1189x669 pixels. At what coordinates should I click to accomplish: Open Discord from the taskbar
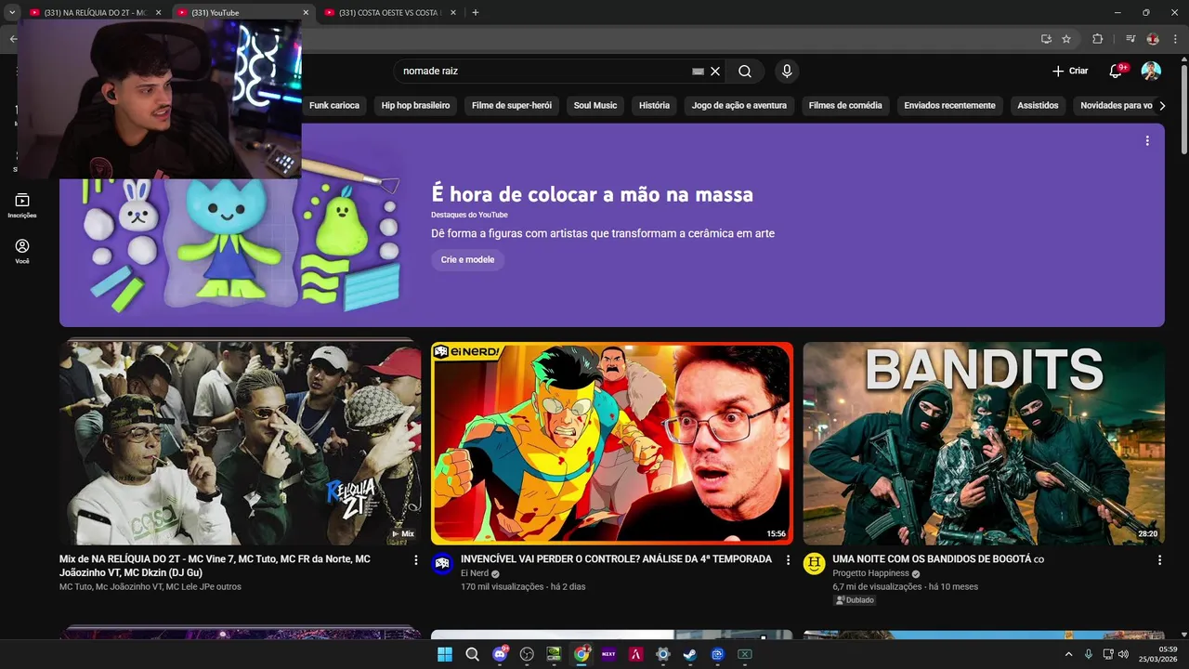[500, 654]
